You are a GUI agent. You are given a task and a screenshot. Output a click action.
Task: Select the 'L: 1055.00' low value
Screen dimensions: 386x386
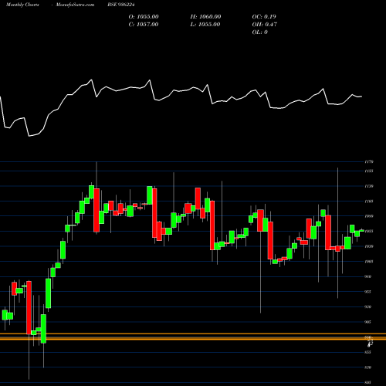click(x=205, y=25)
